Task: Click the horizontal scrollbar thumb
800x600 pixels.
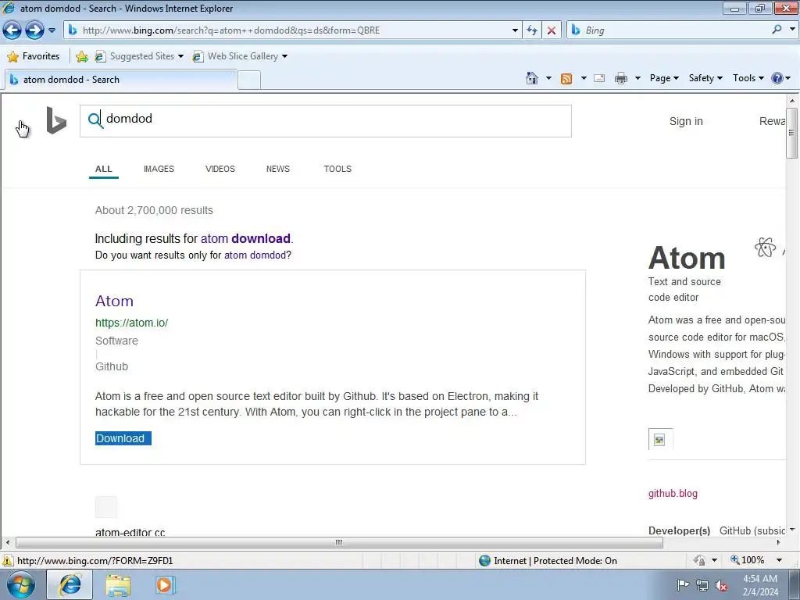Action: point(339,542)
